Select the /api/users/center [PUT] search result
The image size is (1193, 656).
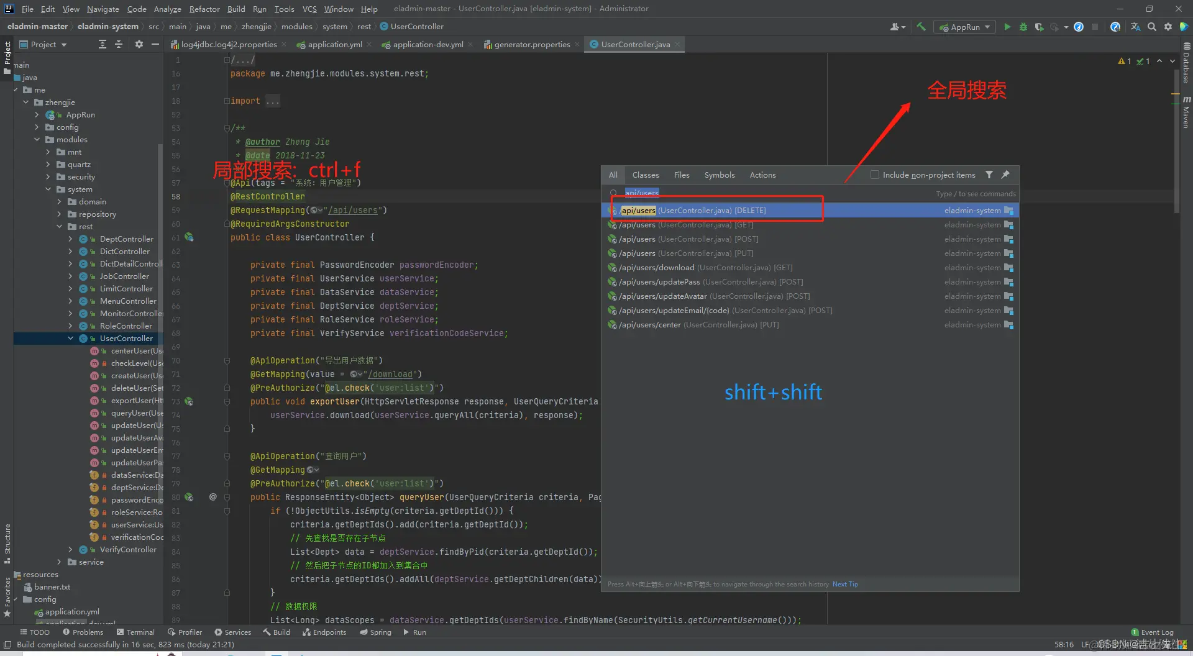tap(810, 325)
